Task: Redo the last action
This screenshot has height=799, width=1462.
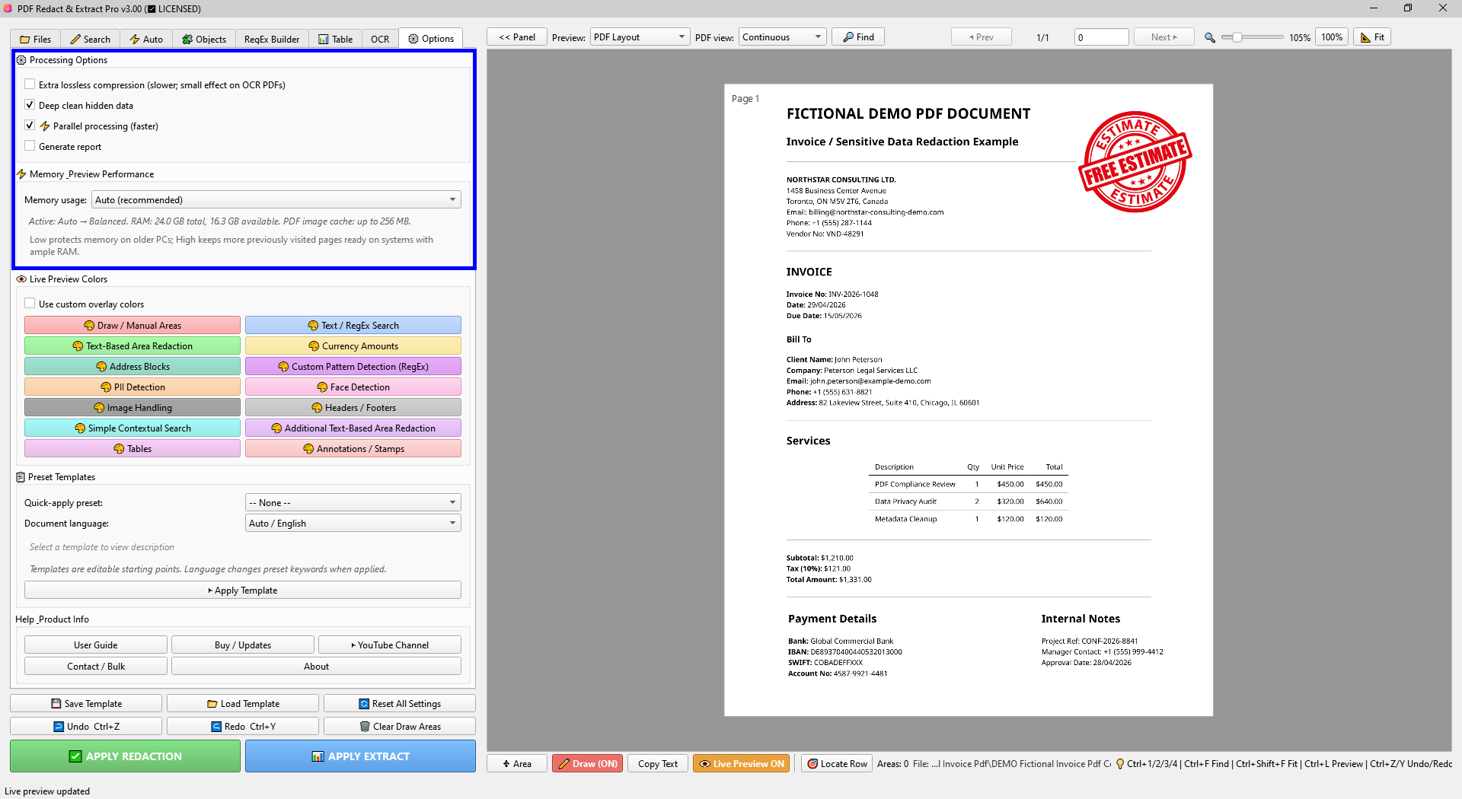Action: 243,726
